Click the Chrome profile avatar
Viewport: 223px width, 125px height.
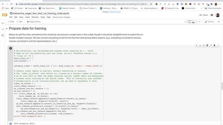pyautogui.click(x=216, y=4)
